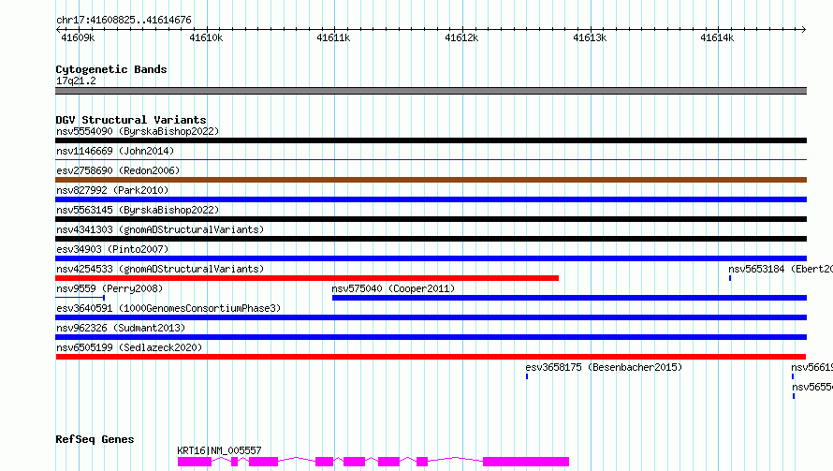Image resolution: width=833 pixels, height=471 pixels.
Task: Click the nsv827992 (Park2010) variant label
Action: point(112,190)
